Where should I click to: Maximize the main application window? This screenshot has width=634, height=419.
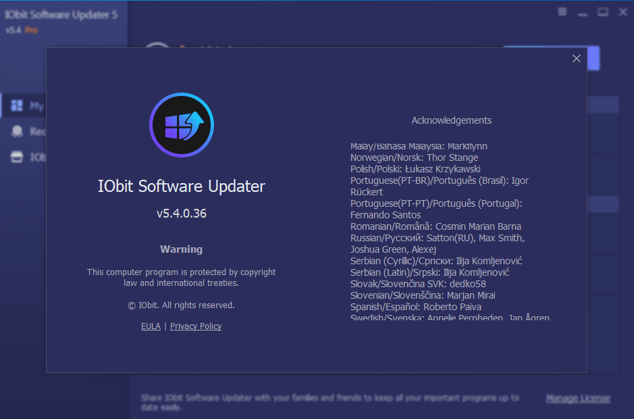(603, 11)
